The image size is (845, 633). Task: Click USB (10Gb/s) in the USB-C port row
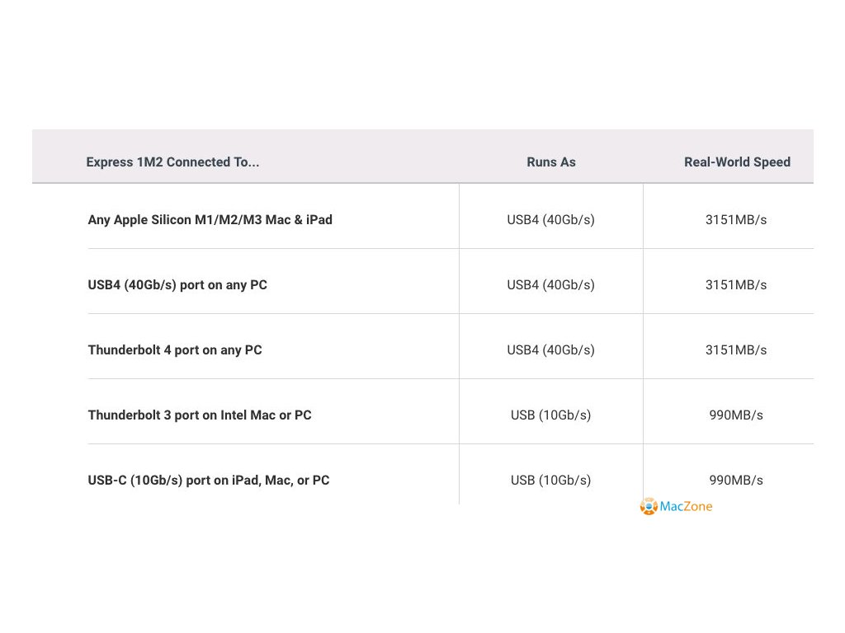pos(550,481)
